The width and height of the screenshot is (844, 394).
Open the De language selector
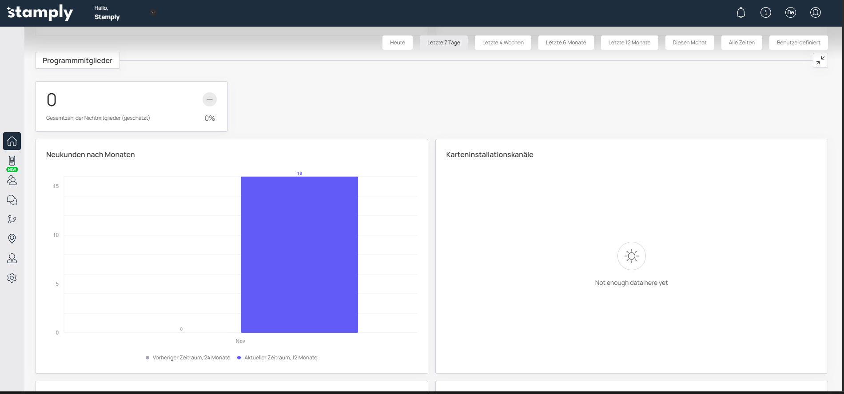pos(791,13)
